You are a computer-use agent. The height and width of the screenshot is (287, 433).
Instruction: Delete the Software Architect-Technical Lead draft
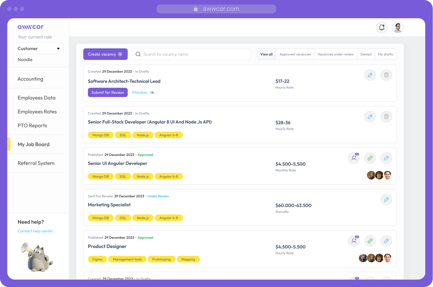(x=386, y=75)
